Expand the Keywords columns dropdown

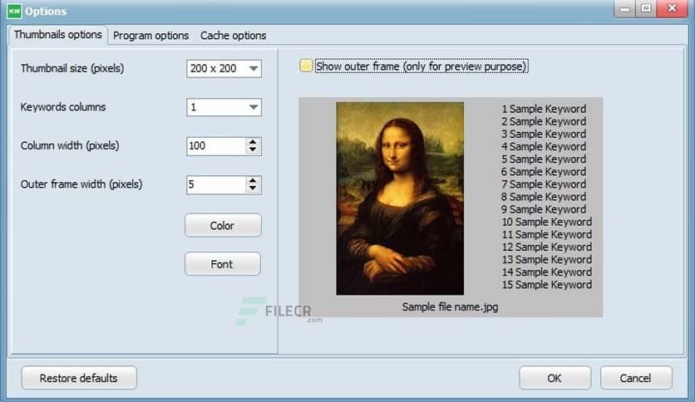click(x=254, y=107)
